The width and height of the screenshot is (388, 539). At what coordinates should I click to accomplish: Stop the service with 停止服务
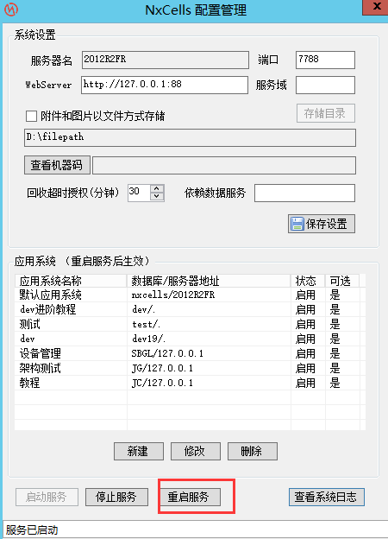(x=116, y=497)
